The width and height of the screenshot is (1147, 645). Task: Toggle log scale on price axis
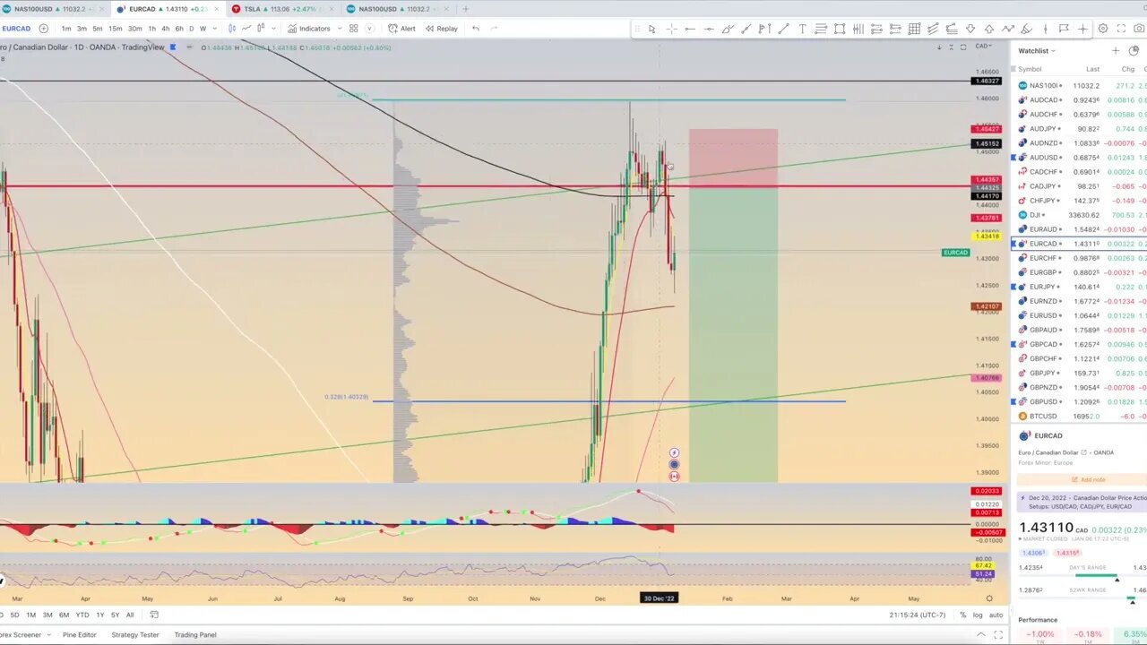[978, 615]
